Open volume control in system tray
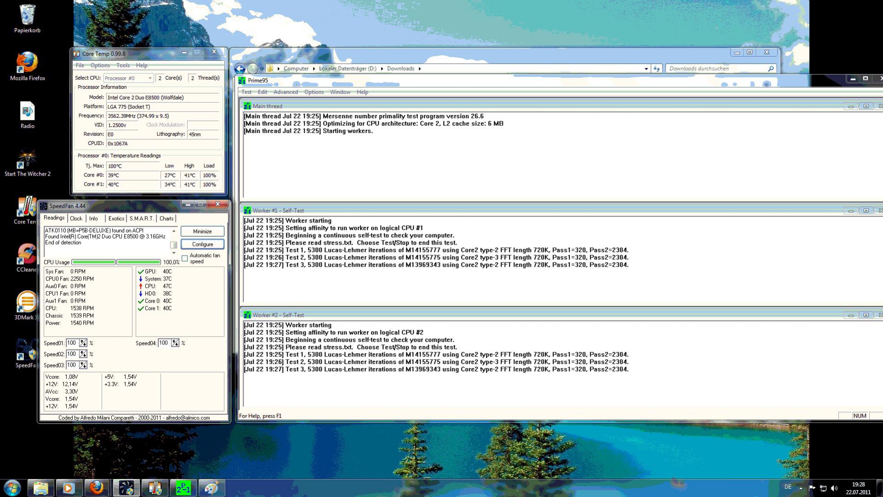The image size is (883, 497). [834, 488]
